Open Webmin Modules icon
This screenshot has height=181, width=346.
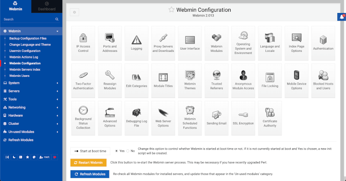point(217,44)
